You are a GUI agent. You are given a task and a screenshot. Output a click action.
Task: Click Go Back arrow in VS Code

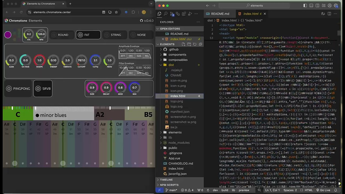coord(208,5)
